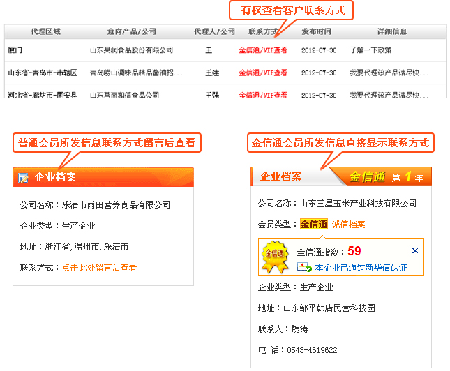Click address 浙江省,温州市,乐清市
The image size is (450, 371).
(87, 247)
